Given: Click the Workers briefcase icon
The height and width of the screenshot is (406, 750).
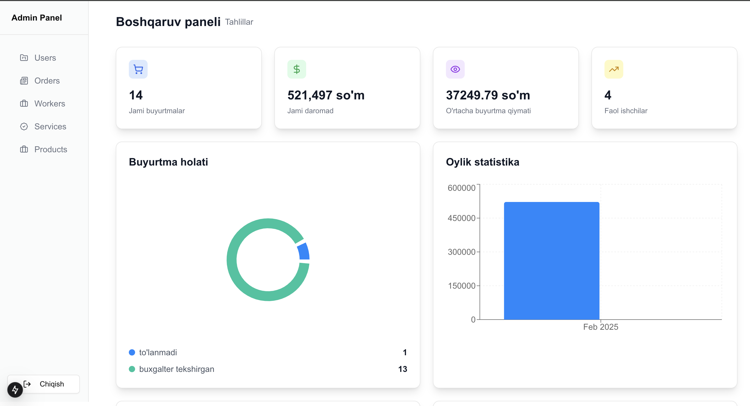Looking at the screenshot, I should click(x=24, y=104).
